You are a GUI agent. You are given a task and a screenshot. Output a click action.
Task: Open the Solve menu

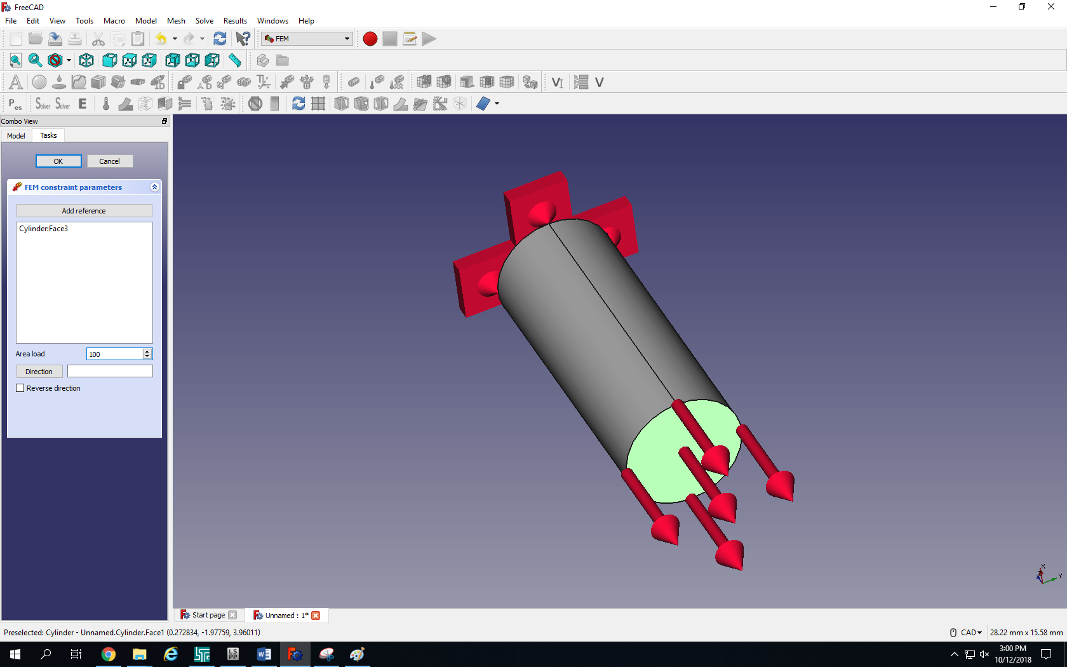204,21
